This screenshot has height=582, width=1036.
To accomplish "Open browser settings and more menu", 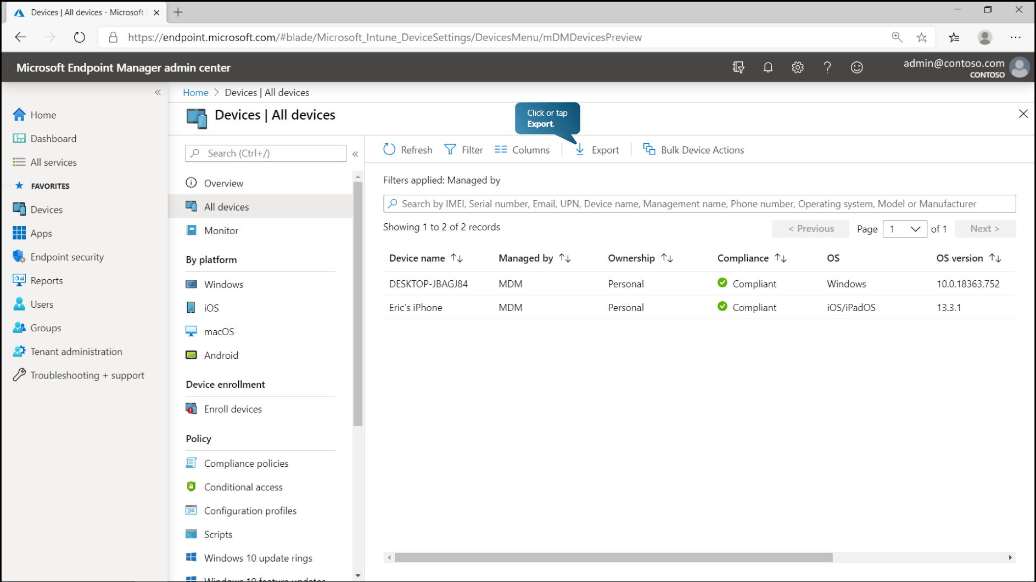I will tap(1016, 37).
